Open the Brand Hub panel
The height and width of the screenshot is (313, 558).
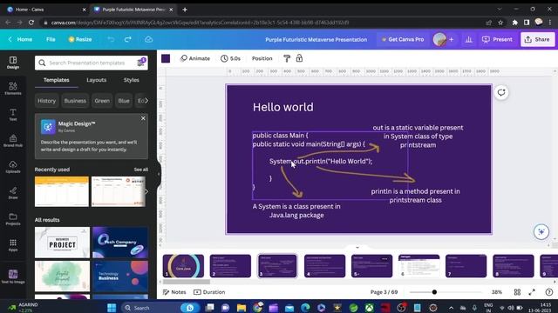click(x=13, y=141)
